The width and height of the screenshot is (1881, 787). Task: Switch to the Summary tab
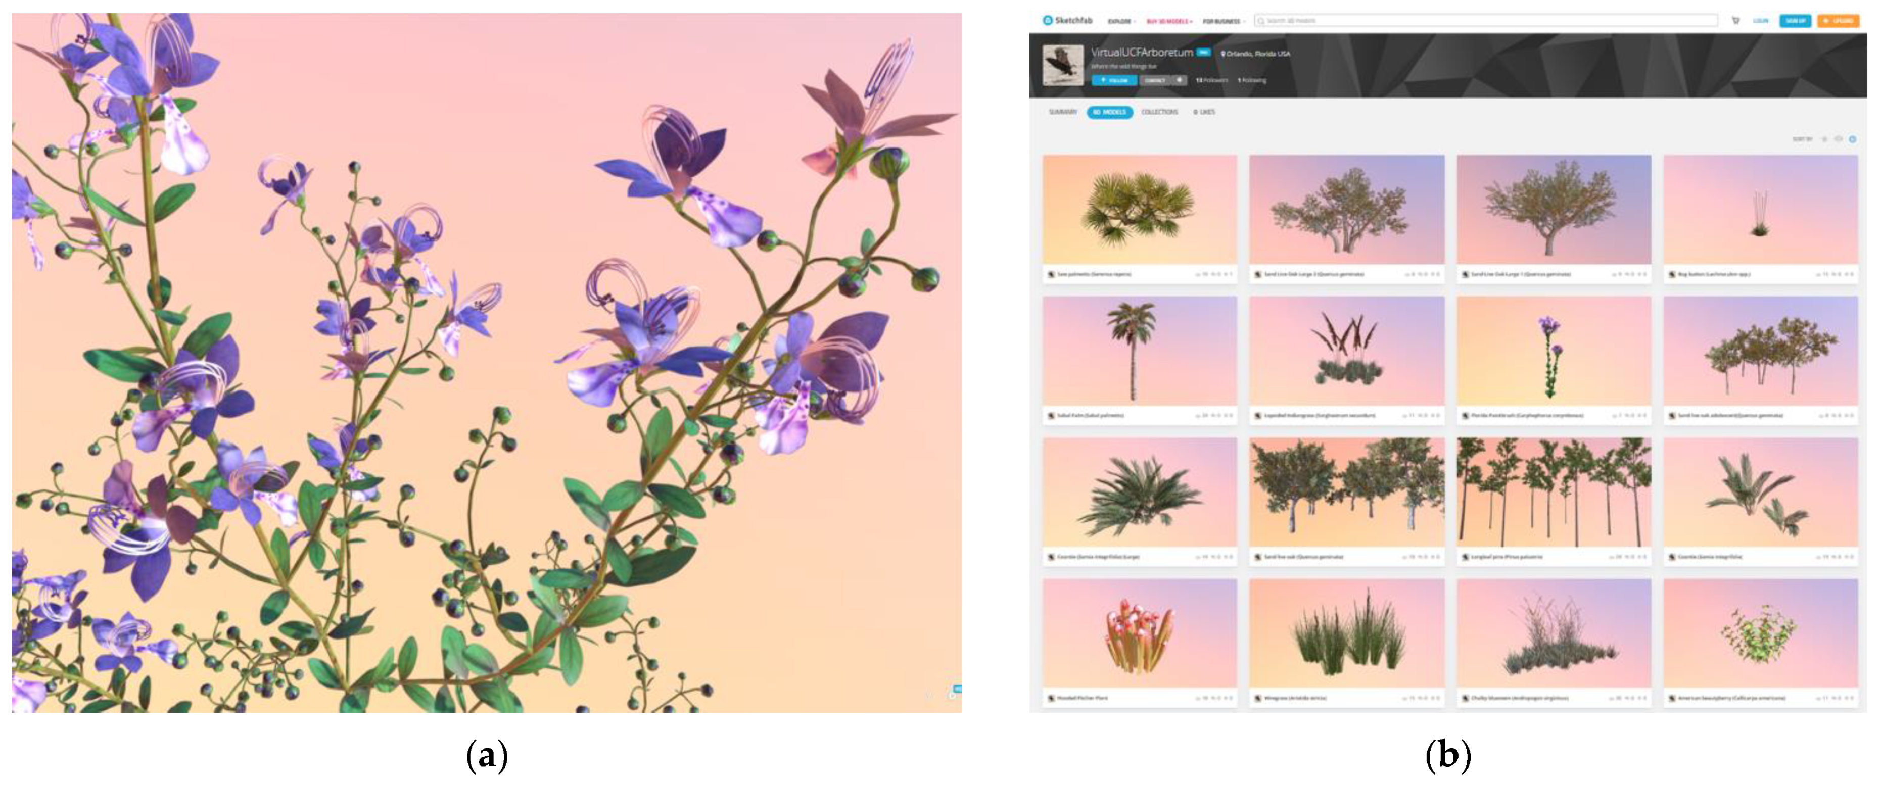coord(1062,112)
